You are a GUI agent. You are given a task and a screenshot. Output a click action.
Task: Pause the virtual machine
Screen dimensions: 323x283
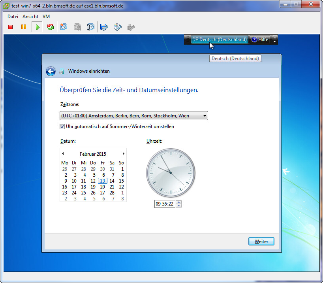tap(24, 27)
